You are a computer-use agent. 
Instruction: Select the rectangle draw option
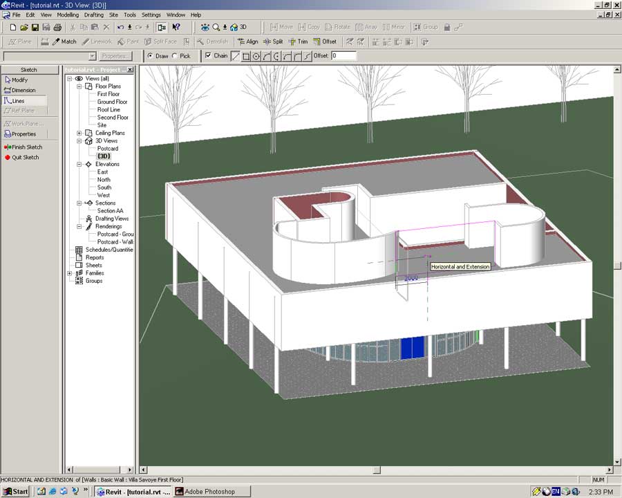coord(246,56)
